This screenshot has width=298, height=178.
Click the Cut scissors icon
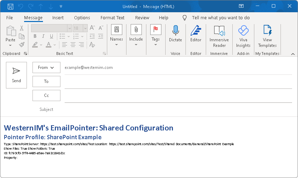(x=22, y=28)
